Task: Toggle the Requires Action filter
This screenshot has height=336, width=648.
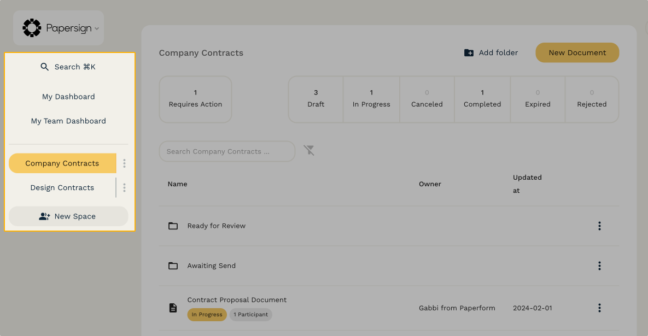Action: 195,99
